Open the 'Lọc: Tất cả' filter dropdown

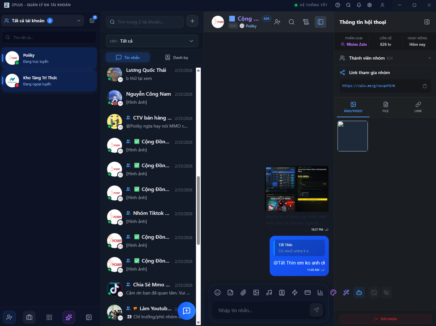(x=152, y=41)
